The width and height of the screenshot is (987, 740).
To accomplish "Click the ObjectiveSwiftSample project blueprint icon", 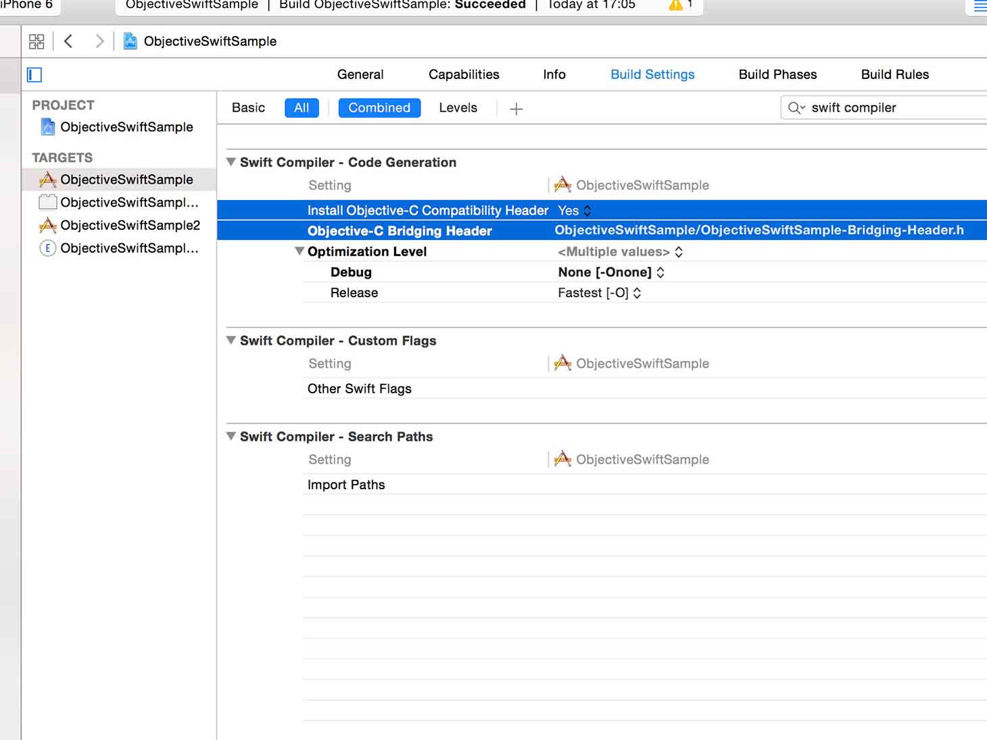I will (48, 127).
